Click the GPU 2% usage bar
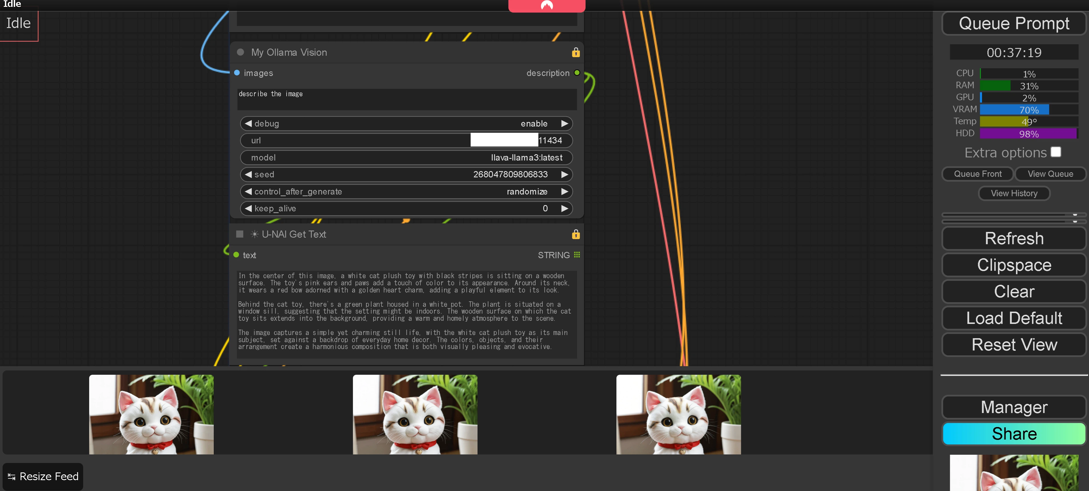Image resolution: width=1089 pixels, height=491 pixels. 1028,98
